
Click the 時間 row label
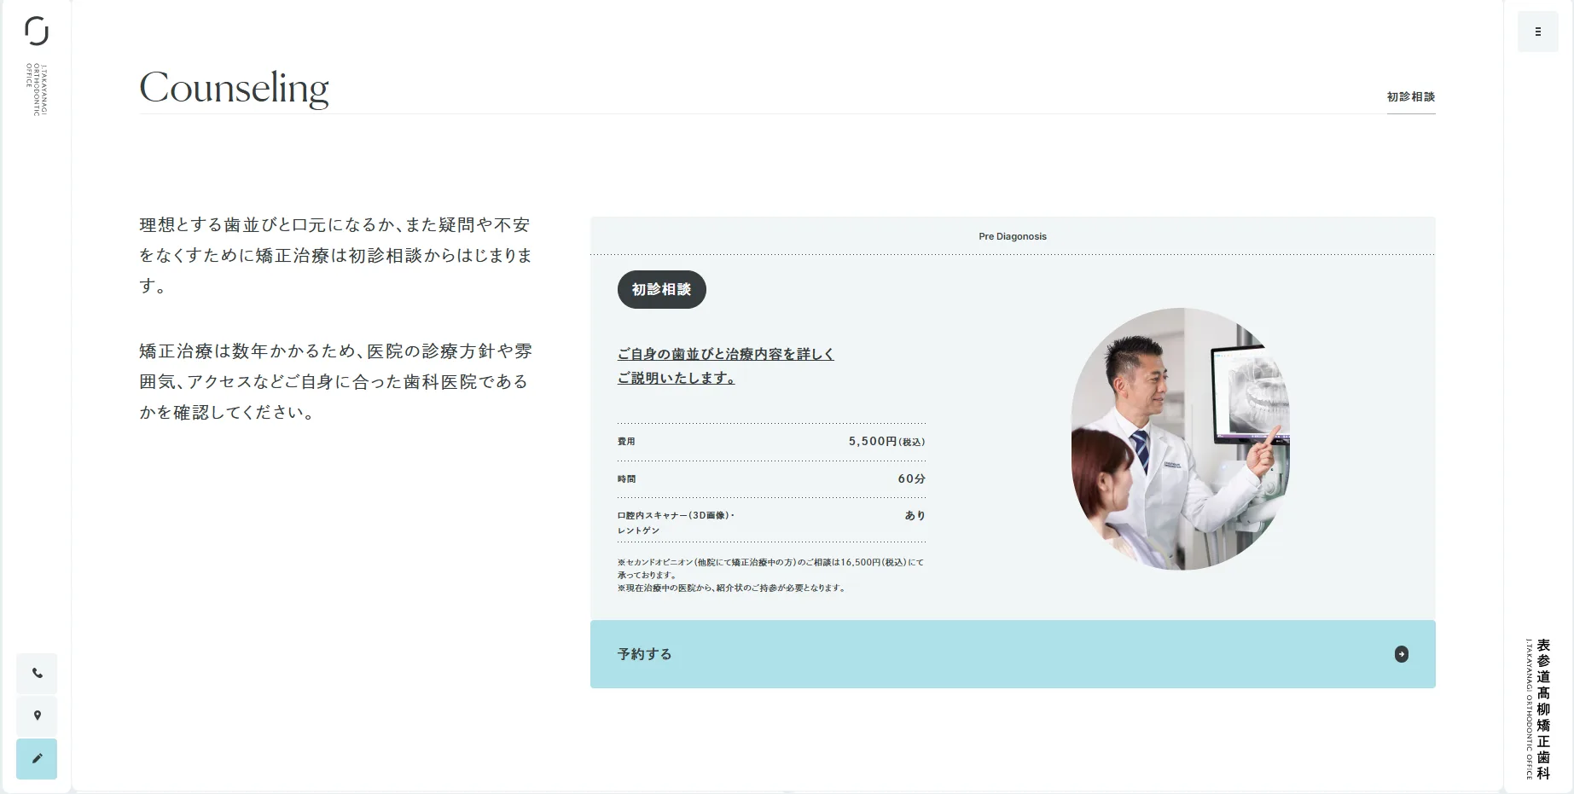click(x=626, y=479)
